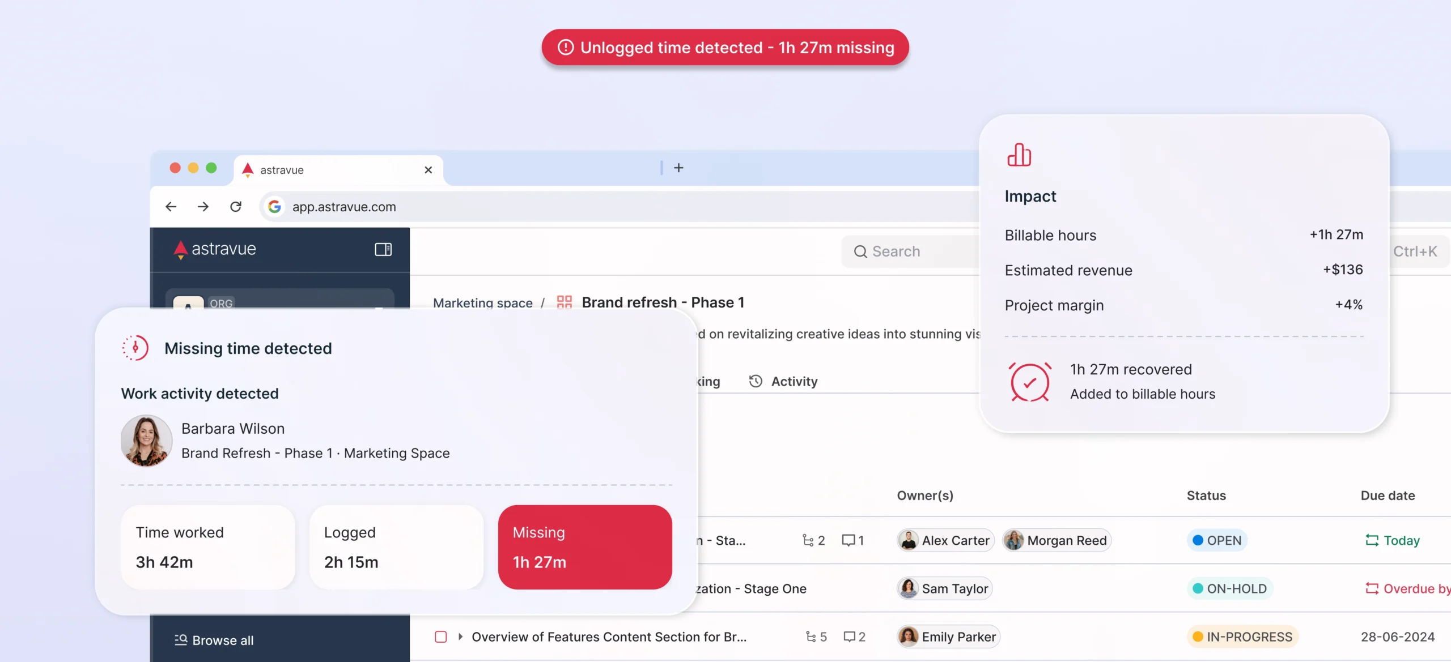The height and width of the screenshot is (662, 1451).
Task: Click the subtask icon showing 5
Action: pyautogui.click(x=811, y=637)
